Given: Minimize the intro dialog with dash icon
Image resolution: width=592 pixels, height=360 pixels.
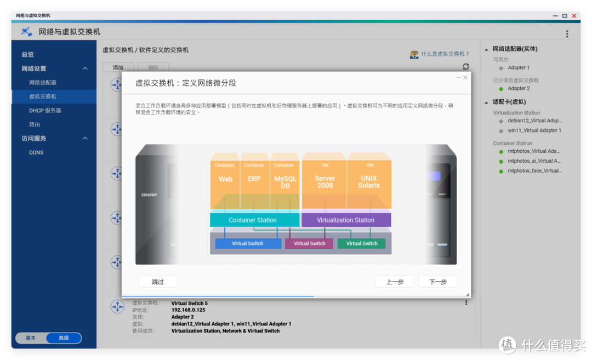Looking at the screenshot, I should 459,78.
